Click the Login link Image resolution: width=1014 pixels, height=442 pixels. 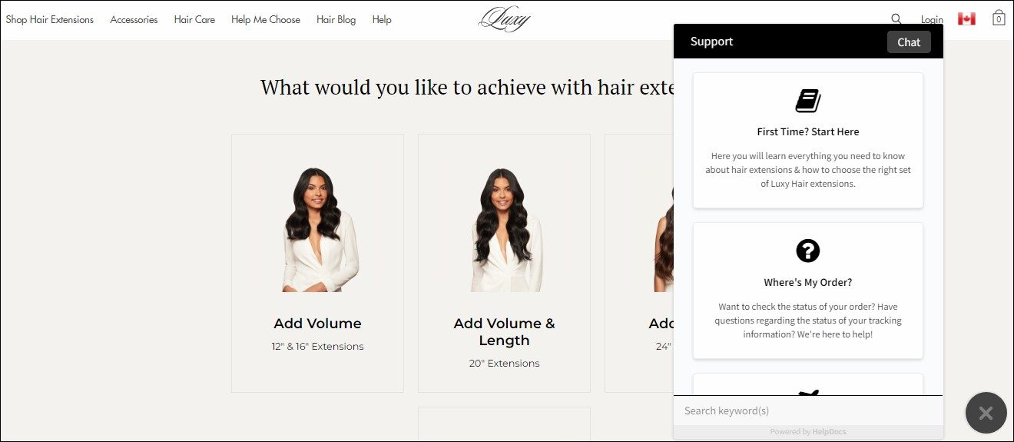pyautogui.click(x=932, y=20)
